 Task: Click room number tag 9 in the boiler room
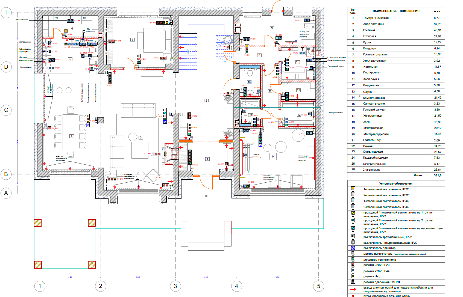pos(272,28)
